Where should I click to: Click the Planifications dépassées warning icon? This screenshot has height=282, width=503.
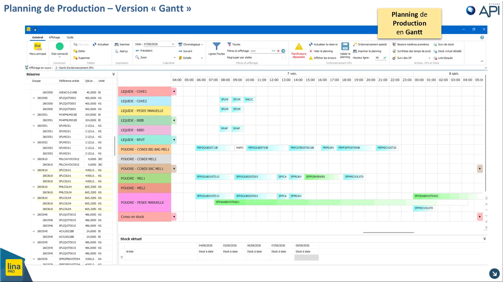click(x=298, y=47)
